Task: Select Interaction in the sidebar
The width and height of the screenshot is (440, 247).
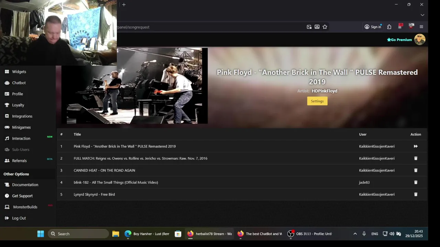Action: pos(21,139)
